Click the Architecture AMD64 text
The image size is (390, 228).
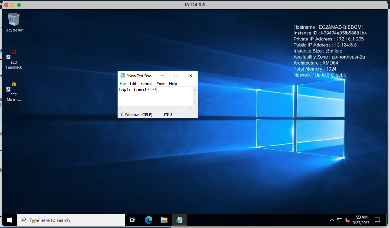pos(316,63)
